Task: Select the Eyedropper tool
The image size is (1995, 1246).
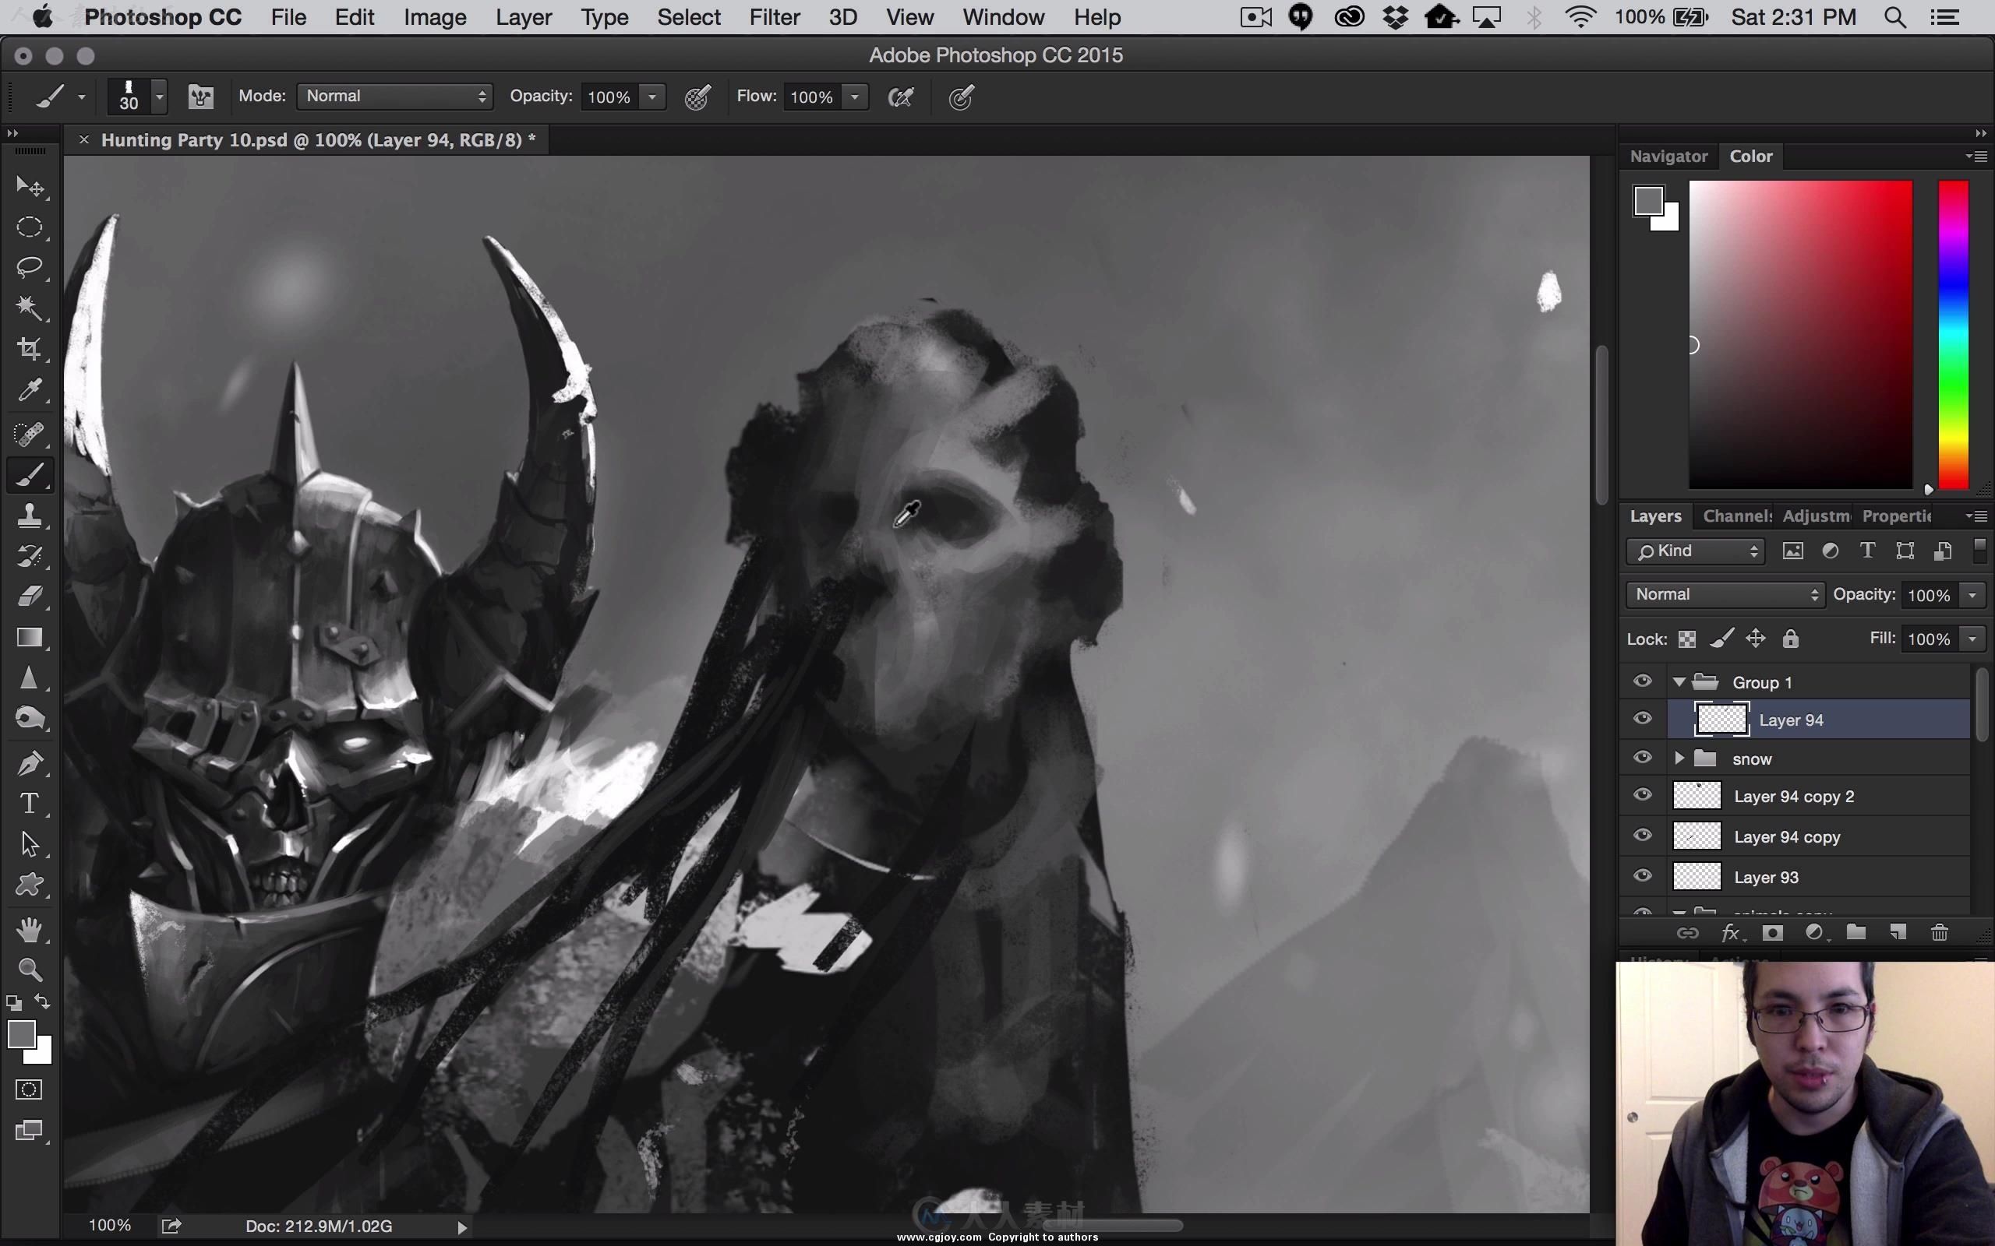Action: tap(30, 390)
